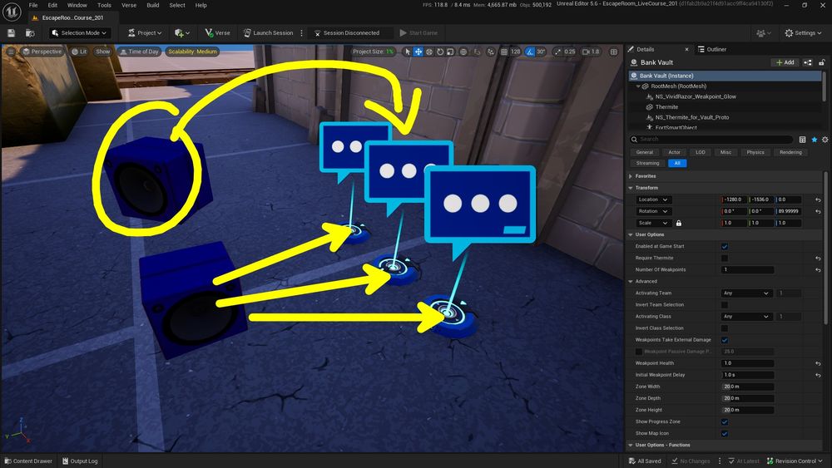Collapse the Advanced section
This screenshot has height=468, width=832.
(631, 282)
